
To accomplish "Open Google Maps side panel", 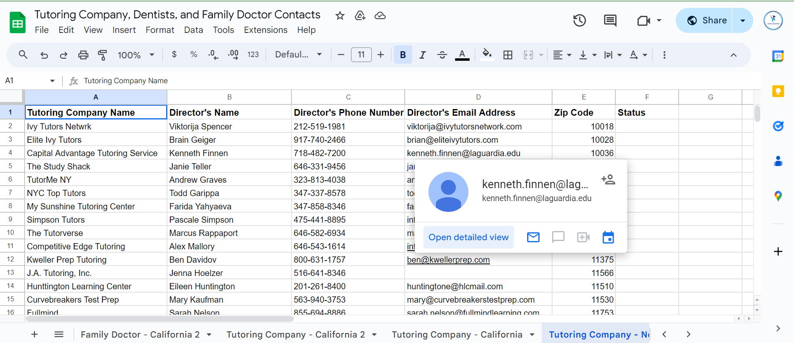I will [778, 196].
